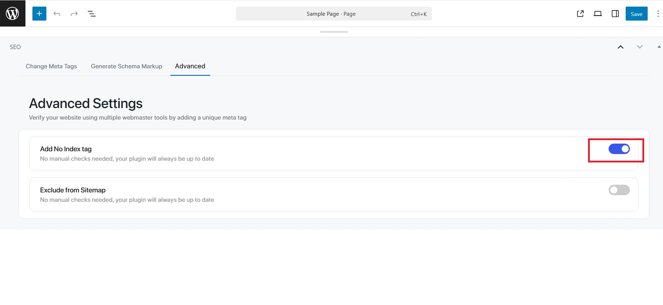
Task: Select the Advanced tab
Action: click(x=190, y=66)
